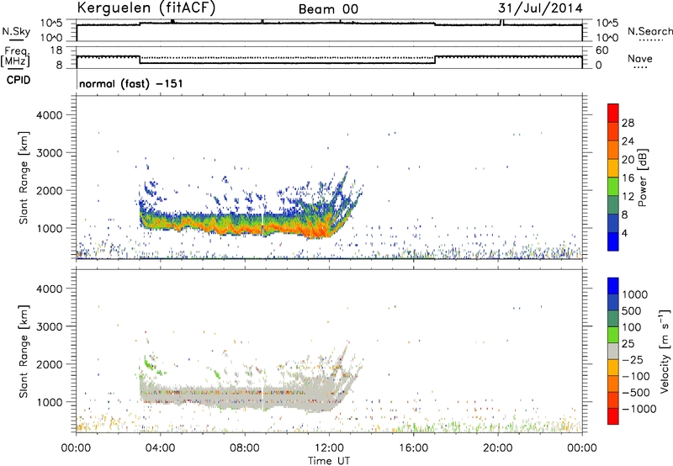The image size is (673, 466).
Task: Select the 'N.Sky' legend label
Action: (x=16, y=31)
